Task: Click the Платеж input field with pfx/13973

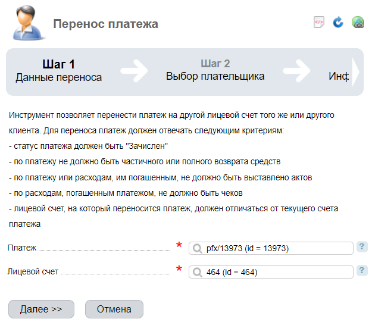Action: coord(271,248)
